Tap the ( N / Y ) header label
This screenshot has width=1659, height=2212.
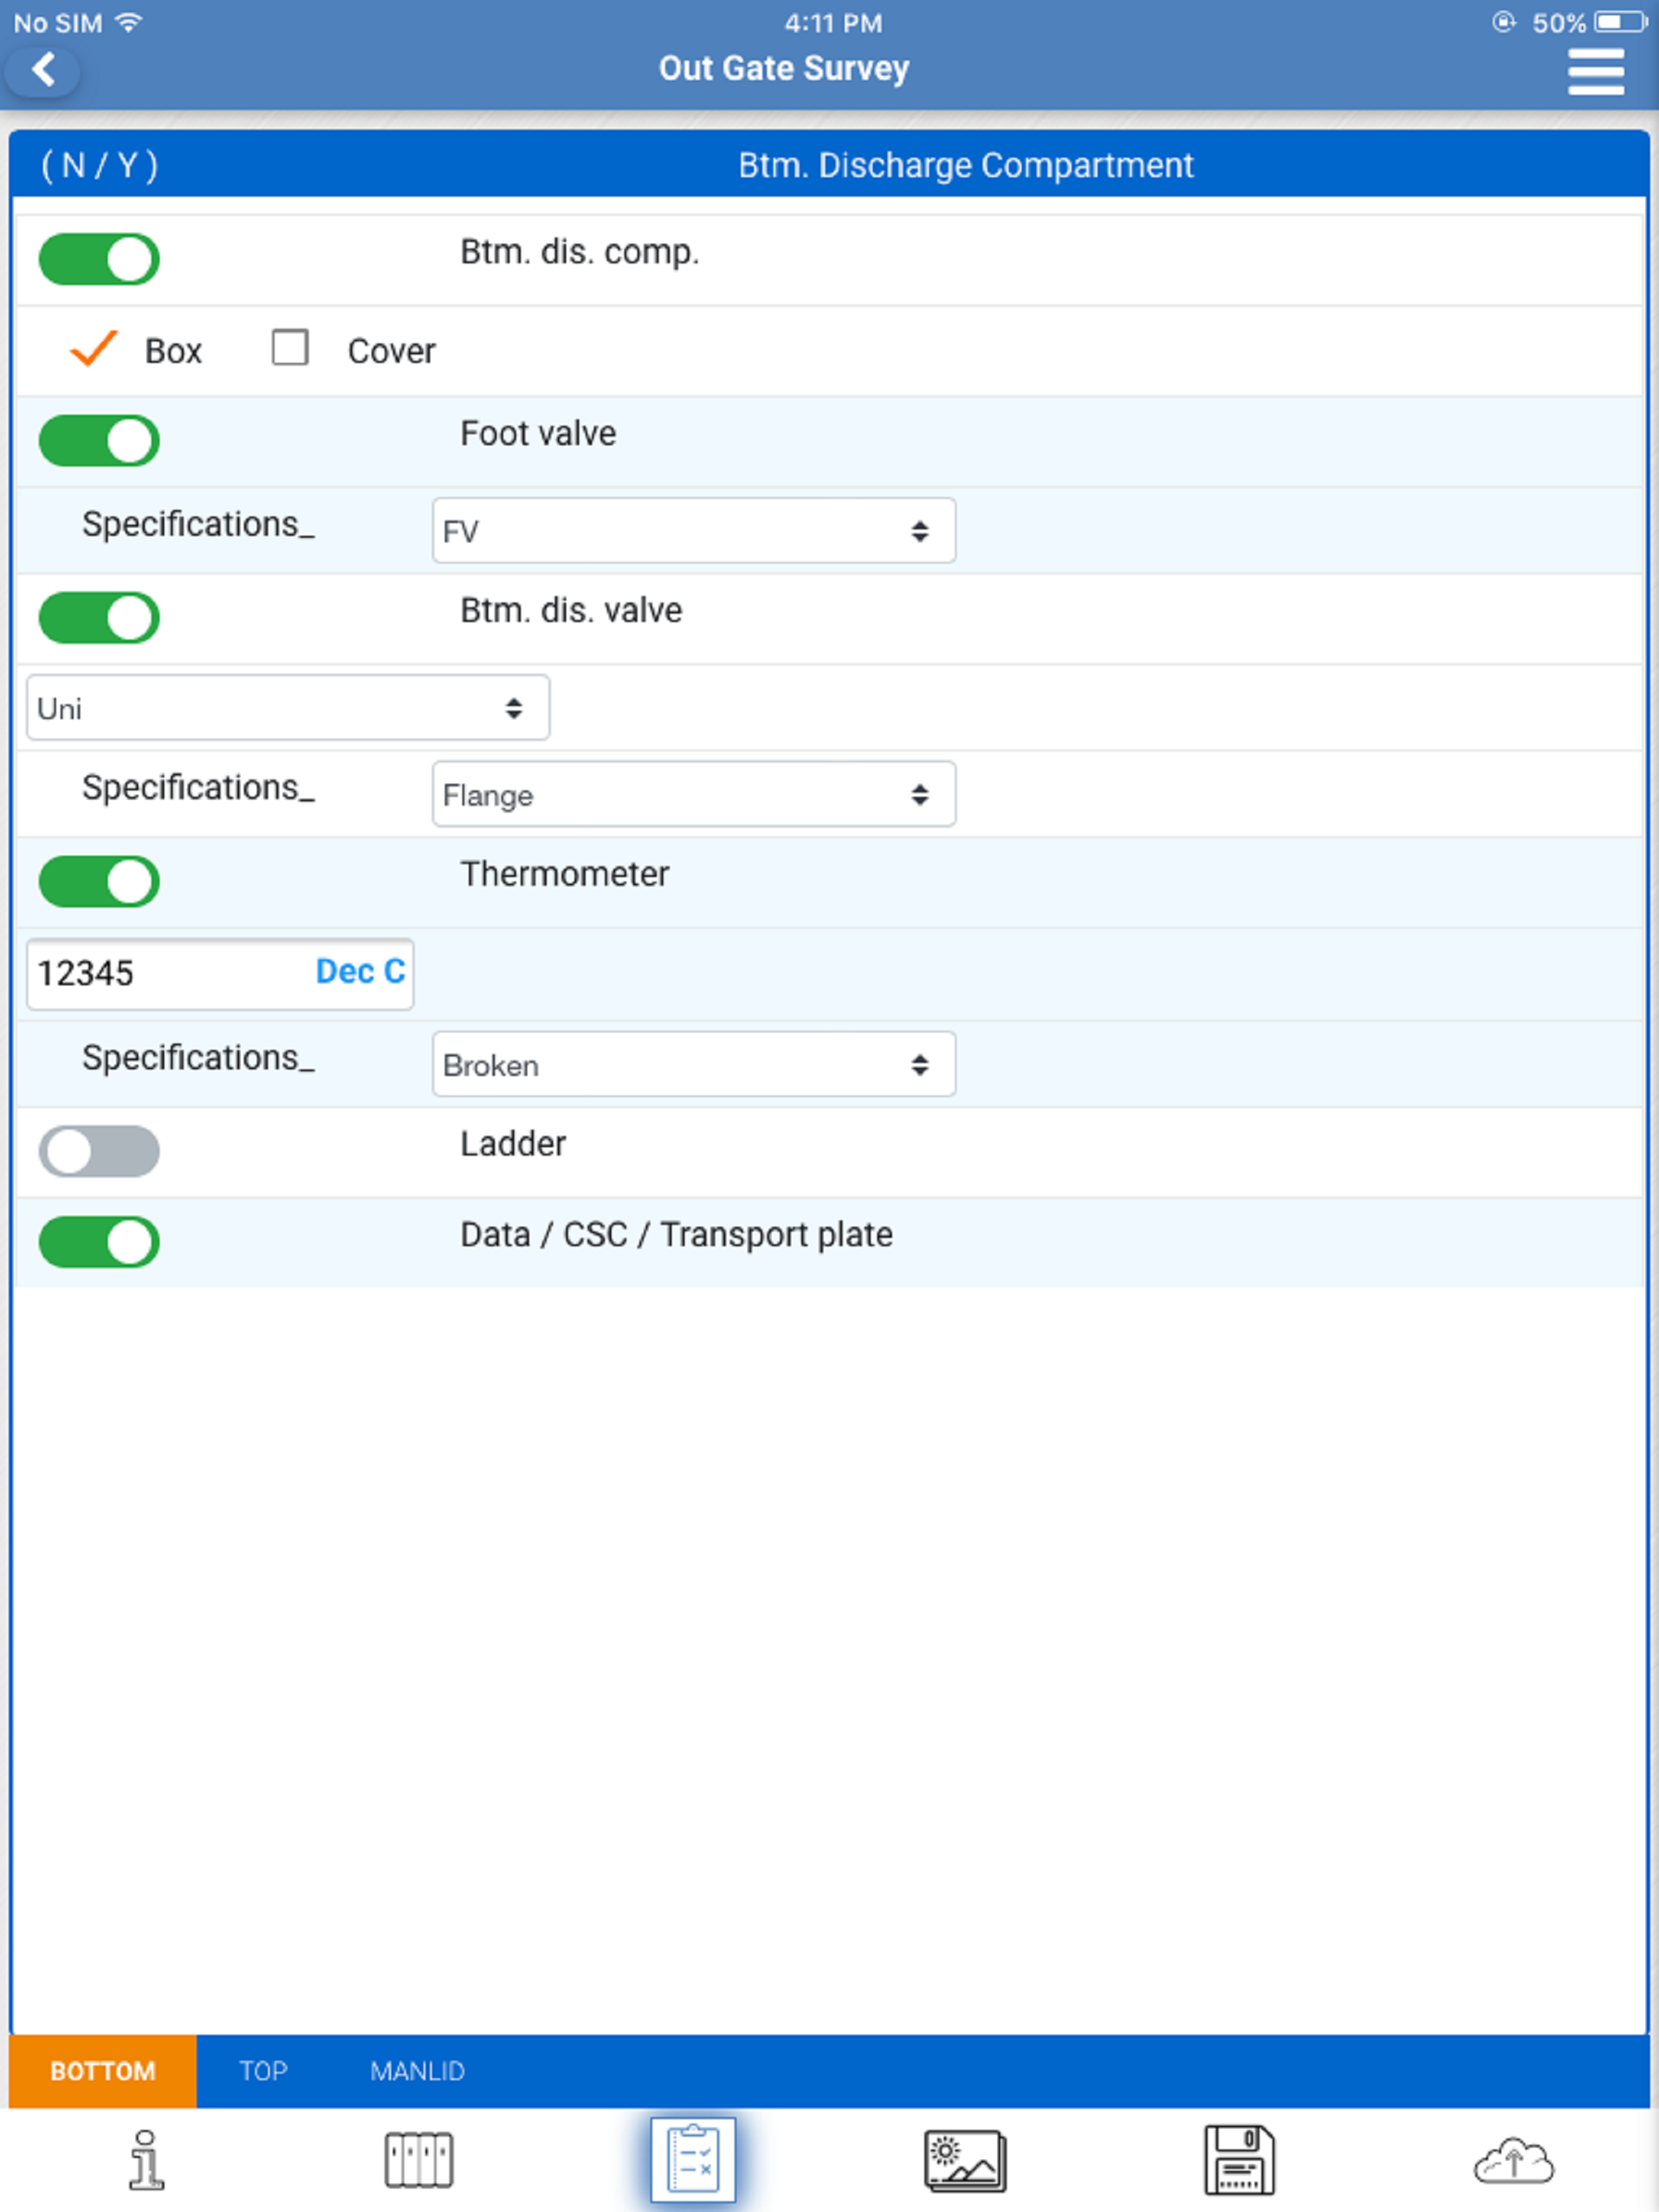(99, 165)
